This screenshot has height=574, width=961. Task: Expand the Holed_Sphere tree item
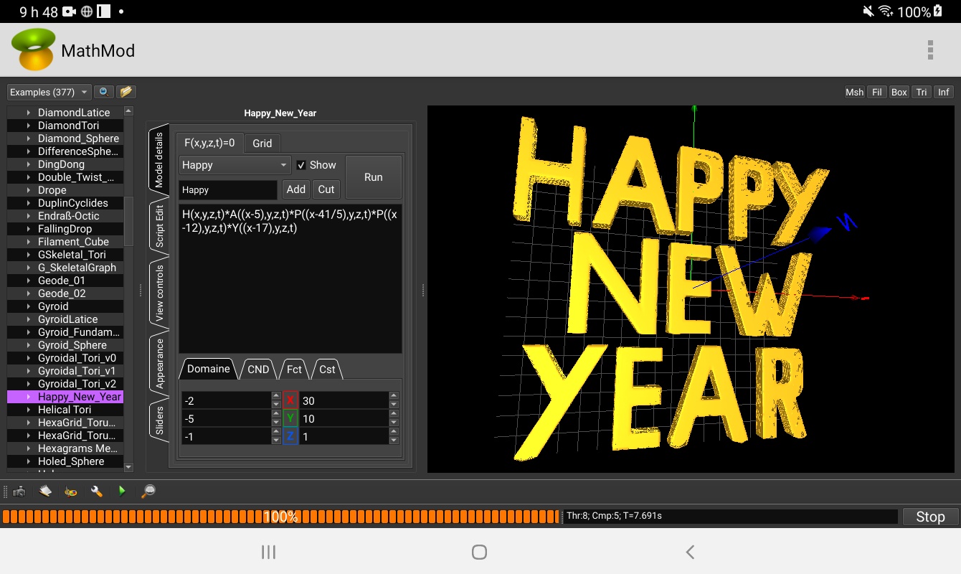tap(29, 461)
